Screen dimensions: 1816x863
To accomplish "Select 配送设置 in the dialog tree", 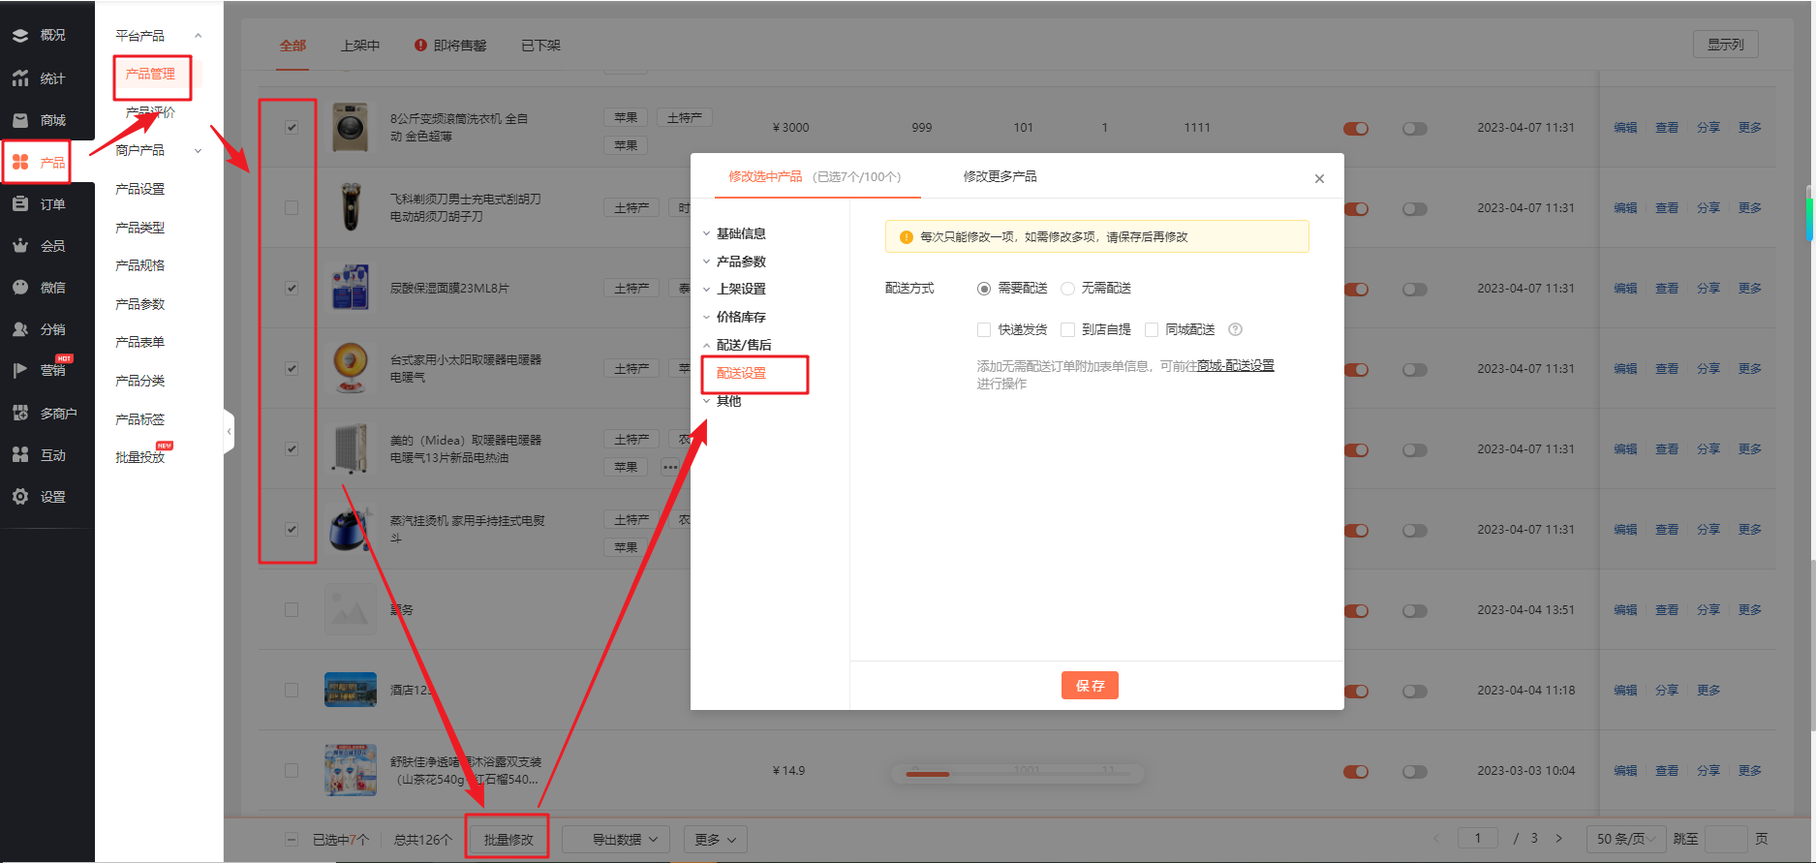I will pos(741,373).
